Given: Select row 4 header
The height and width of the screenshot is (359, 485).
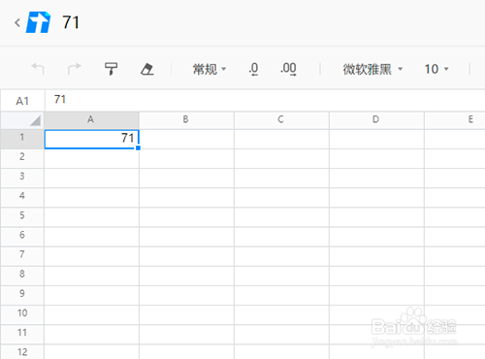Looking at the screenshot, I should (x=22, y=197).
